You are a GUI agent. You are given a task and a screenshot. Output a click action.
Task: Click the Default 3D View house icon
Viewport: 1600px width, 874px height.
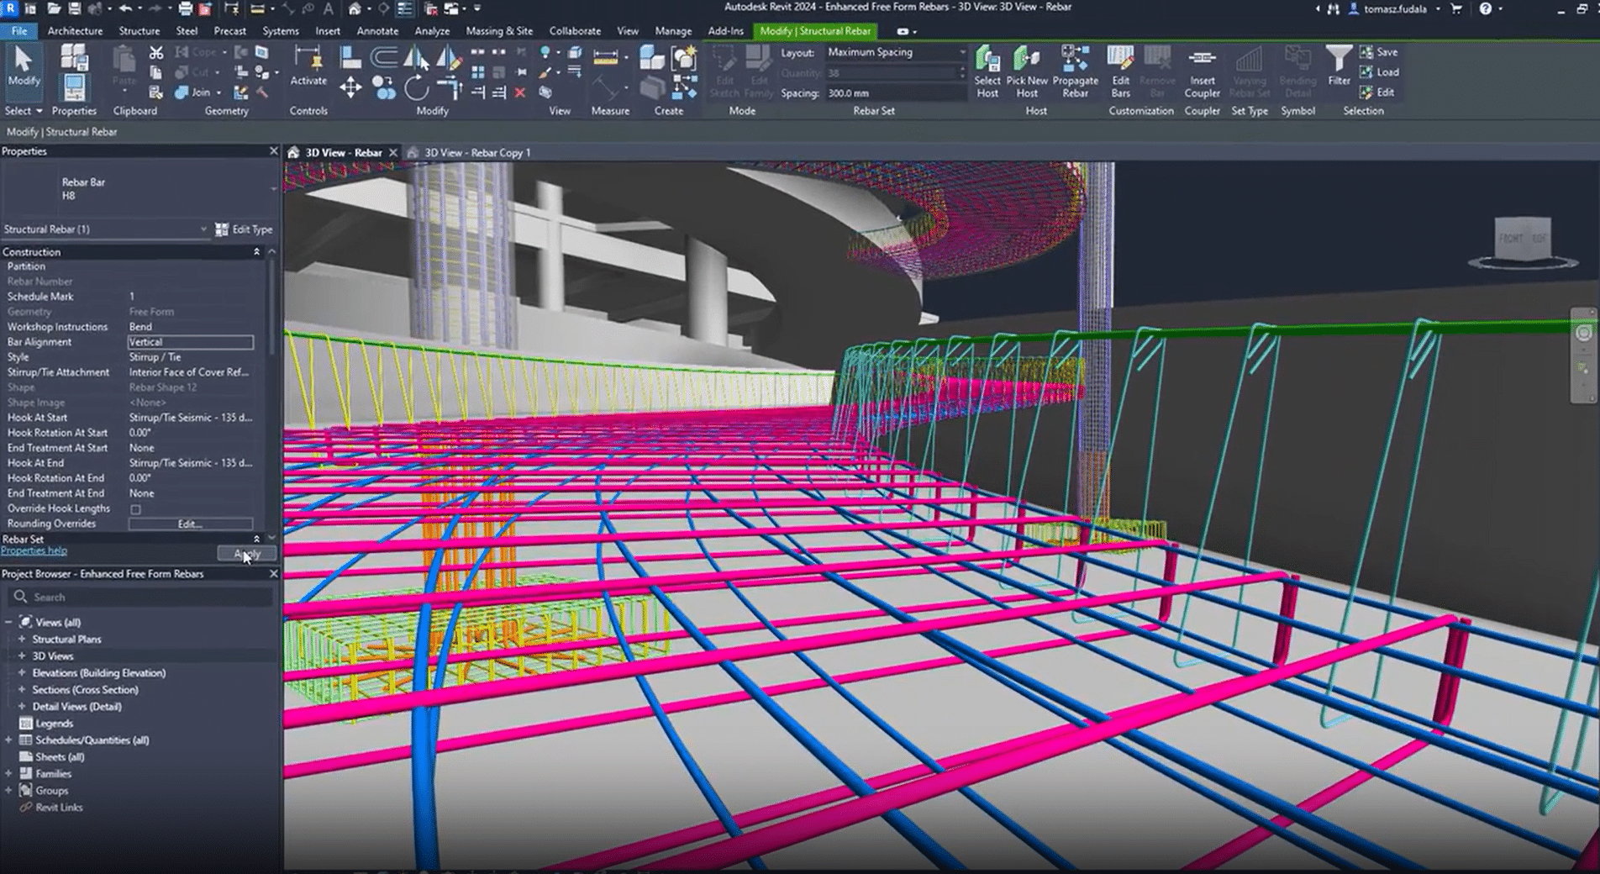355,8
